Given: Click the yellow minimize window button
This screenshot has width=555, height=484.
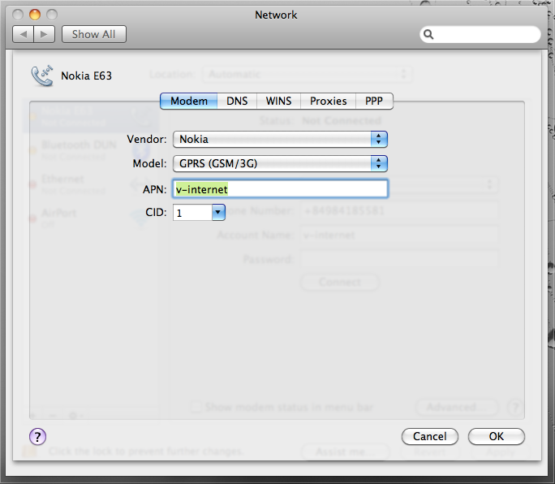Looking at the screenshot, I should (x=35, y=15).
